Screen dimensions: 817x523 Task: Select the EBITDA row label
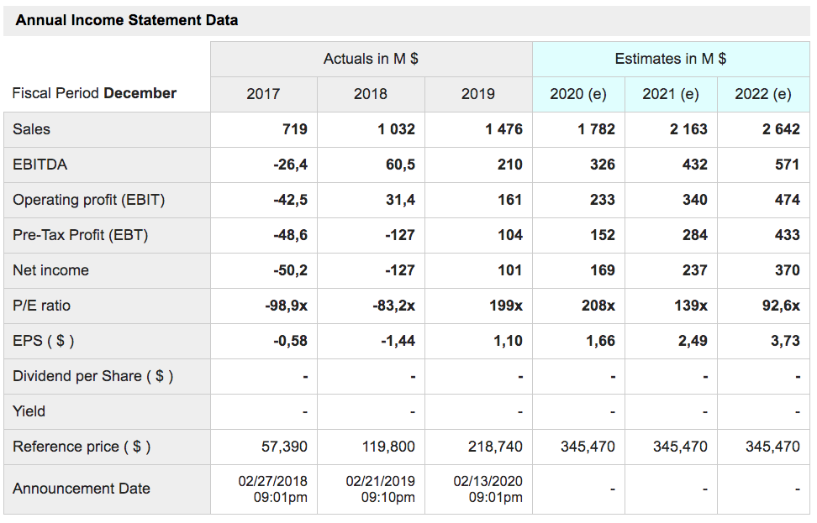pos(40,165)
